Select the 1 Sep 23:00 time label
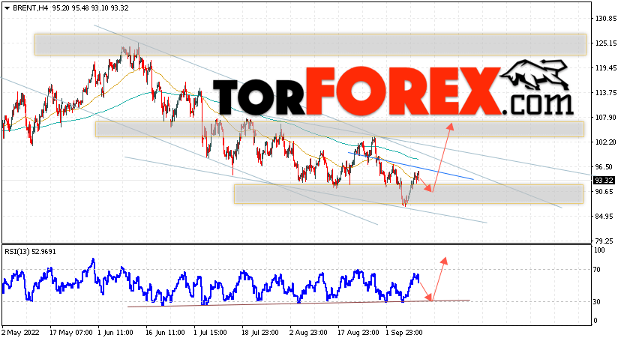Image resolution: width=621 pixels, height=341 pixels. pos(404,332)
